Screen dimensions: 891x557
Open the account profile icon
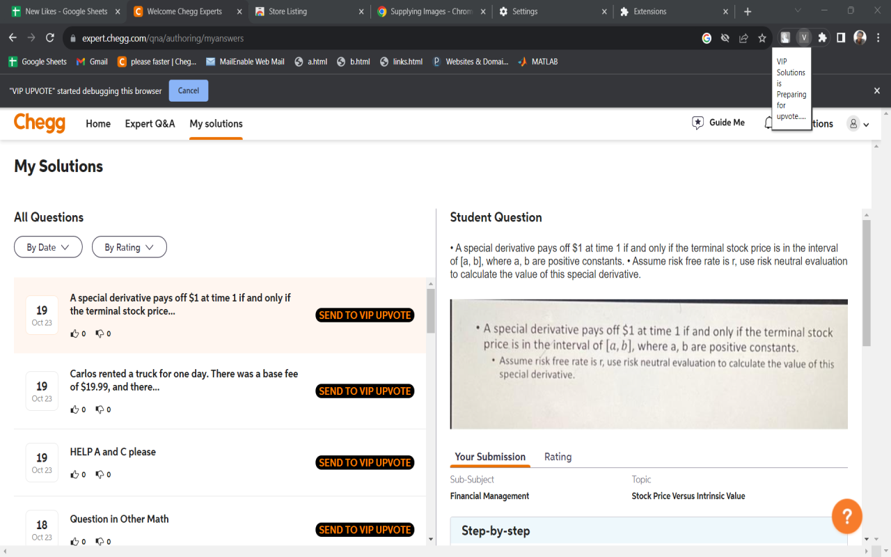coord(853,123)
